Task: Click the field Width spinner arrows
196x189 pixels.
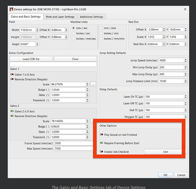Action: coord(37,30)
